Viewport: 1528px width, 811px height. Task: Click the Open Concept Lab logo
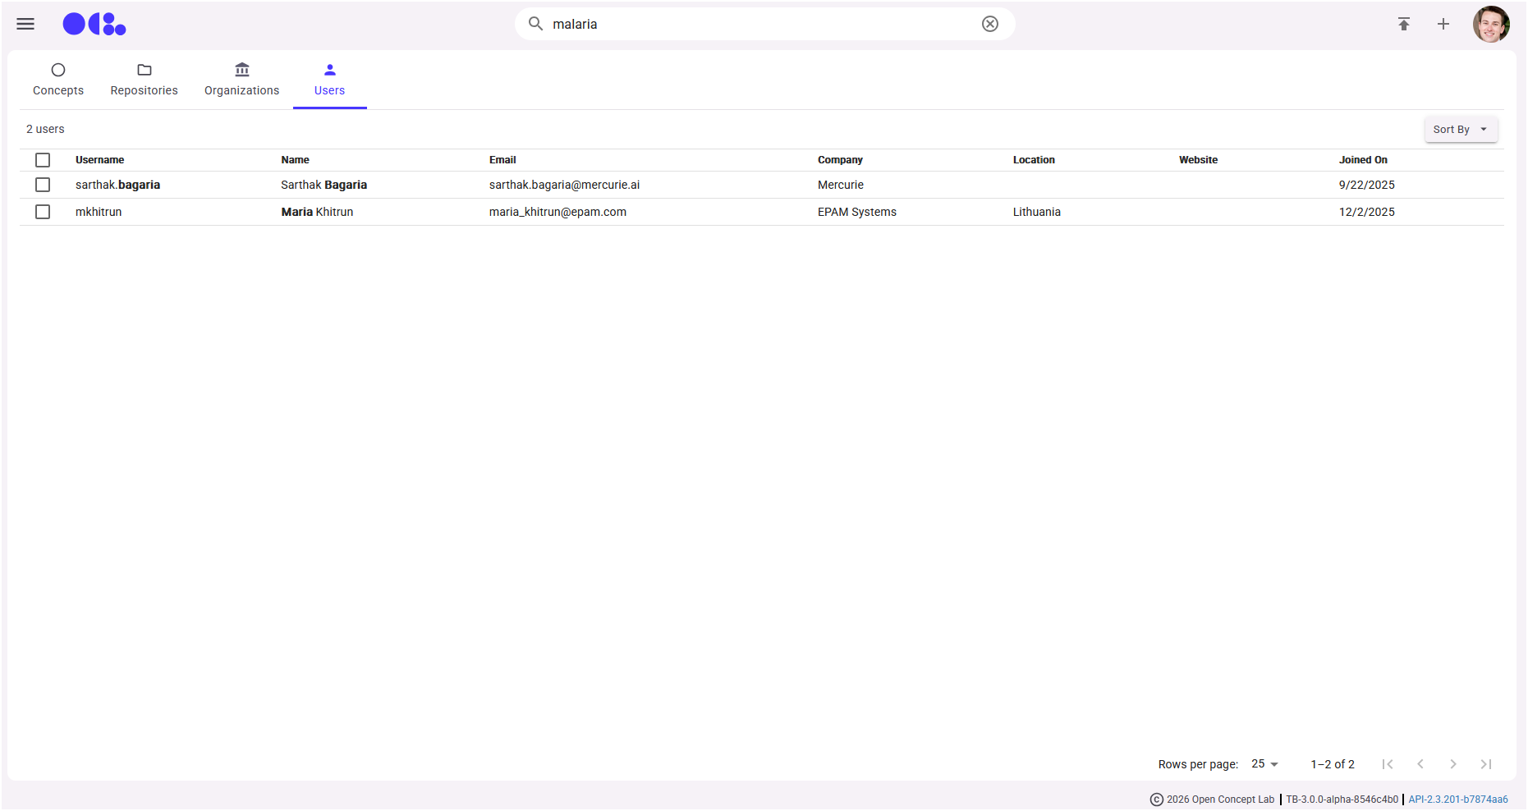(94, 24)
